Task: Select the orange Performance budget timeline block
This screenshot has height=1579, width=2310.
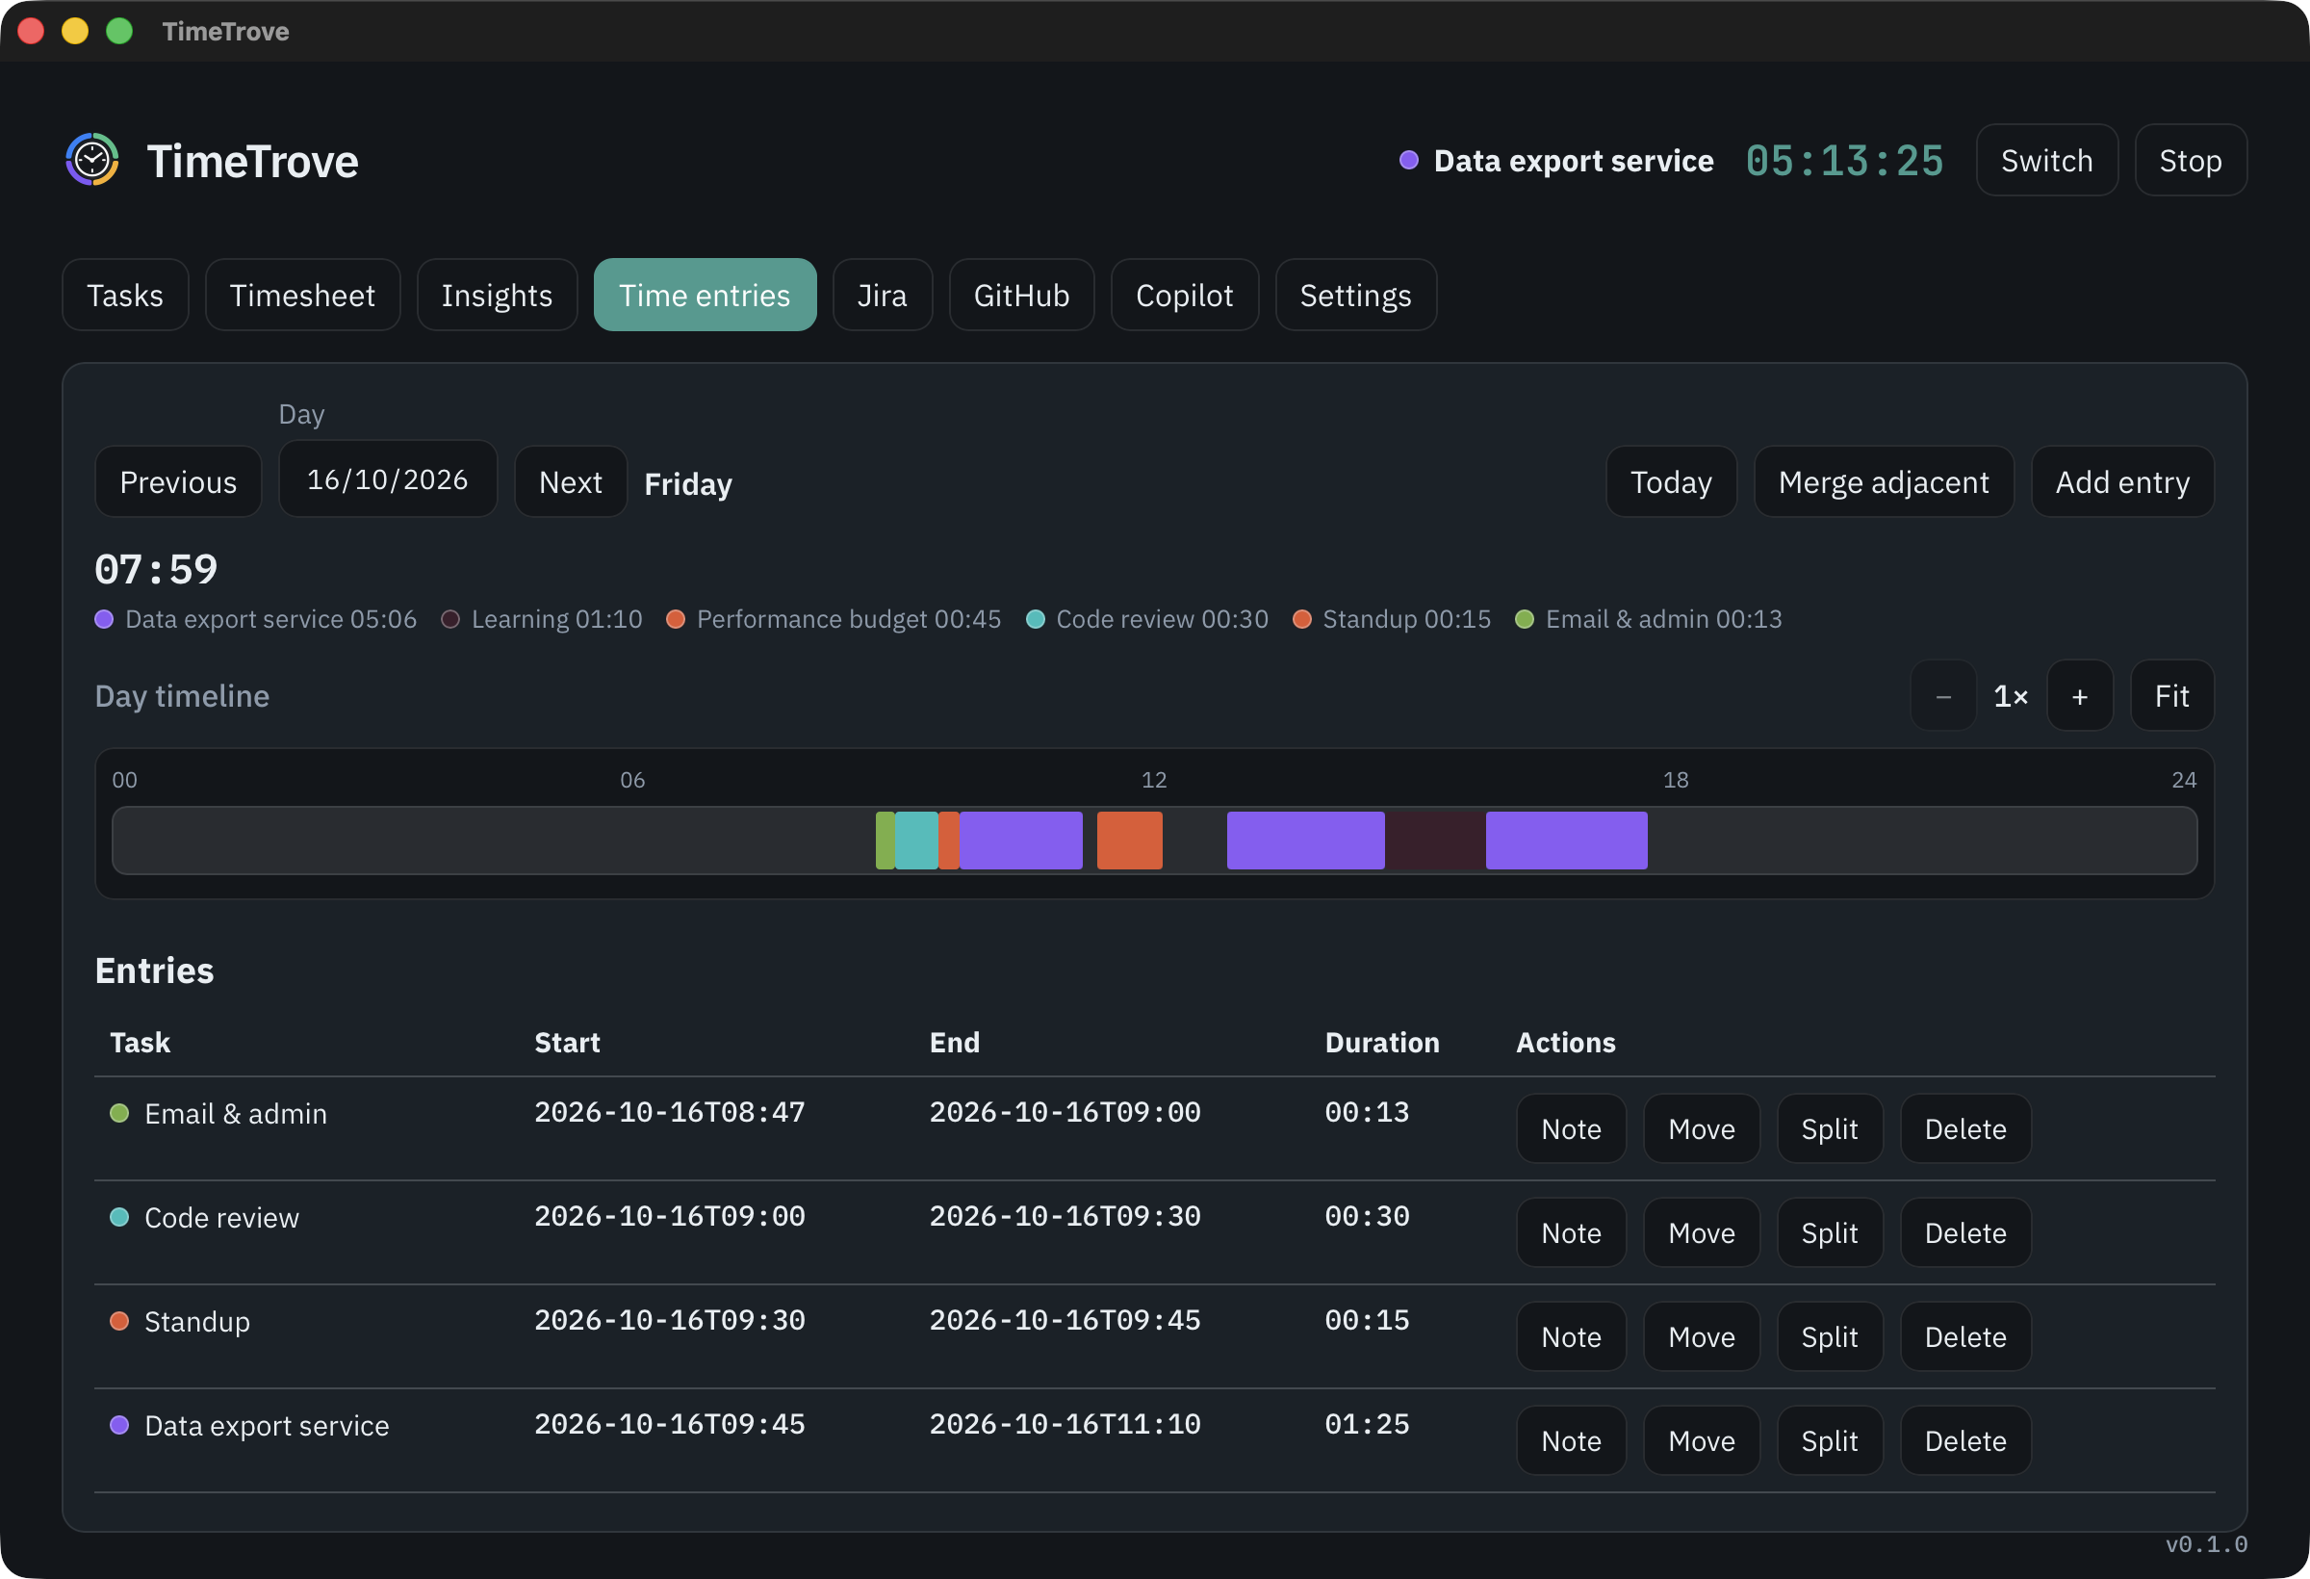Action: (x=1129, y=841)
